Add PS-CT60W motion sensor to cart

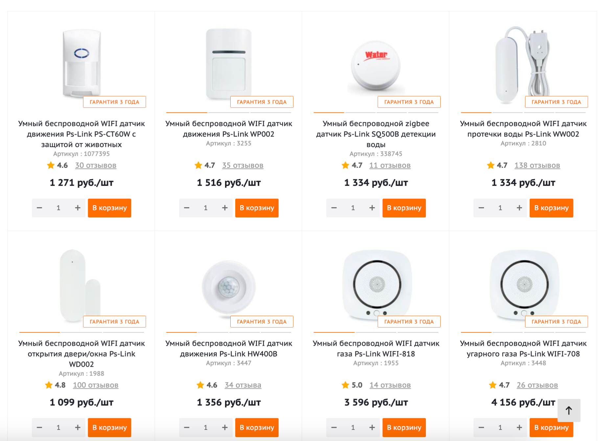109,208
